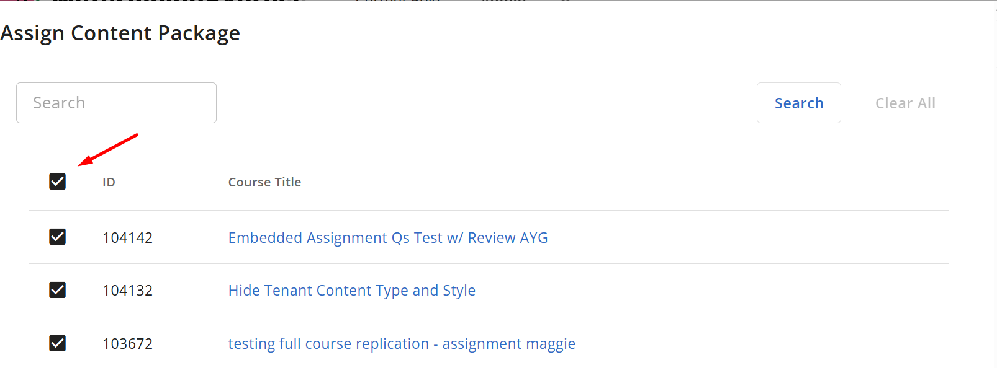Click the ID number 104142
The image size is (997, 368).
[127, 238]
